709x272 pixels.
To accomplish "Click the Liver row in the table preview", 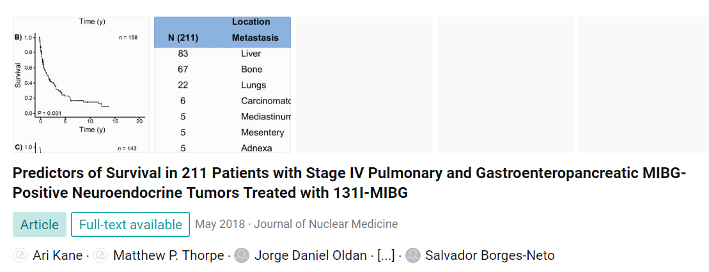I will 222,54.
